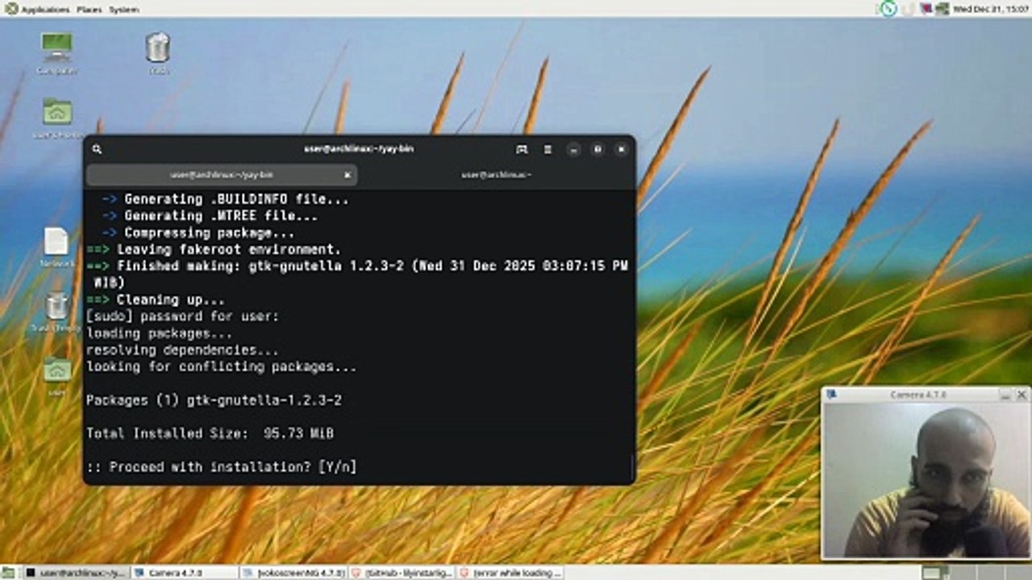Click the green clock tray icon
The width and height of the screenshot is (1032, 580).
[x=888, y=9]
